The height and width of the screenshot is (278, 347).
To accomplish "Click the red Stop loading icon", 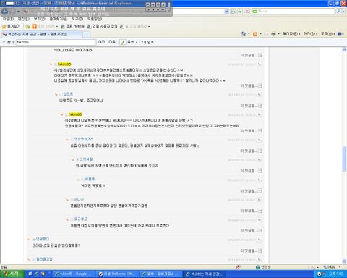I will 247,12.
